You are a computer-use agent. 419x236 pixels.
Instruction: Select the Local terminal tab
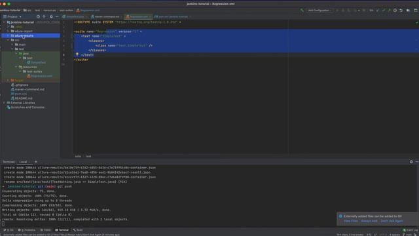(23, 162)
